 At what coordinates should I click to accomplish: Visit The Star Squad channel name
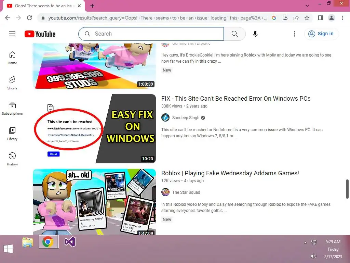pyautogui.click(x=186, y=192)
